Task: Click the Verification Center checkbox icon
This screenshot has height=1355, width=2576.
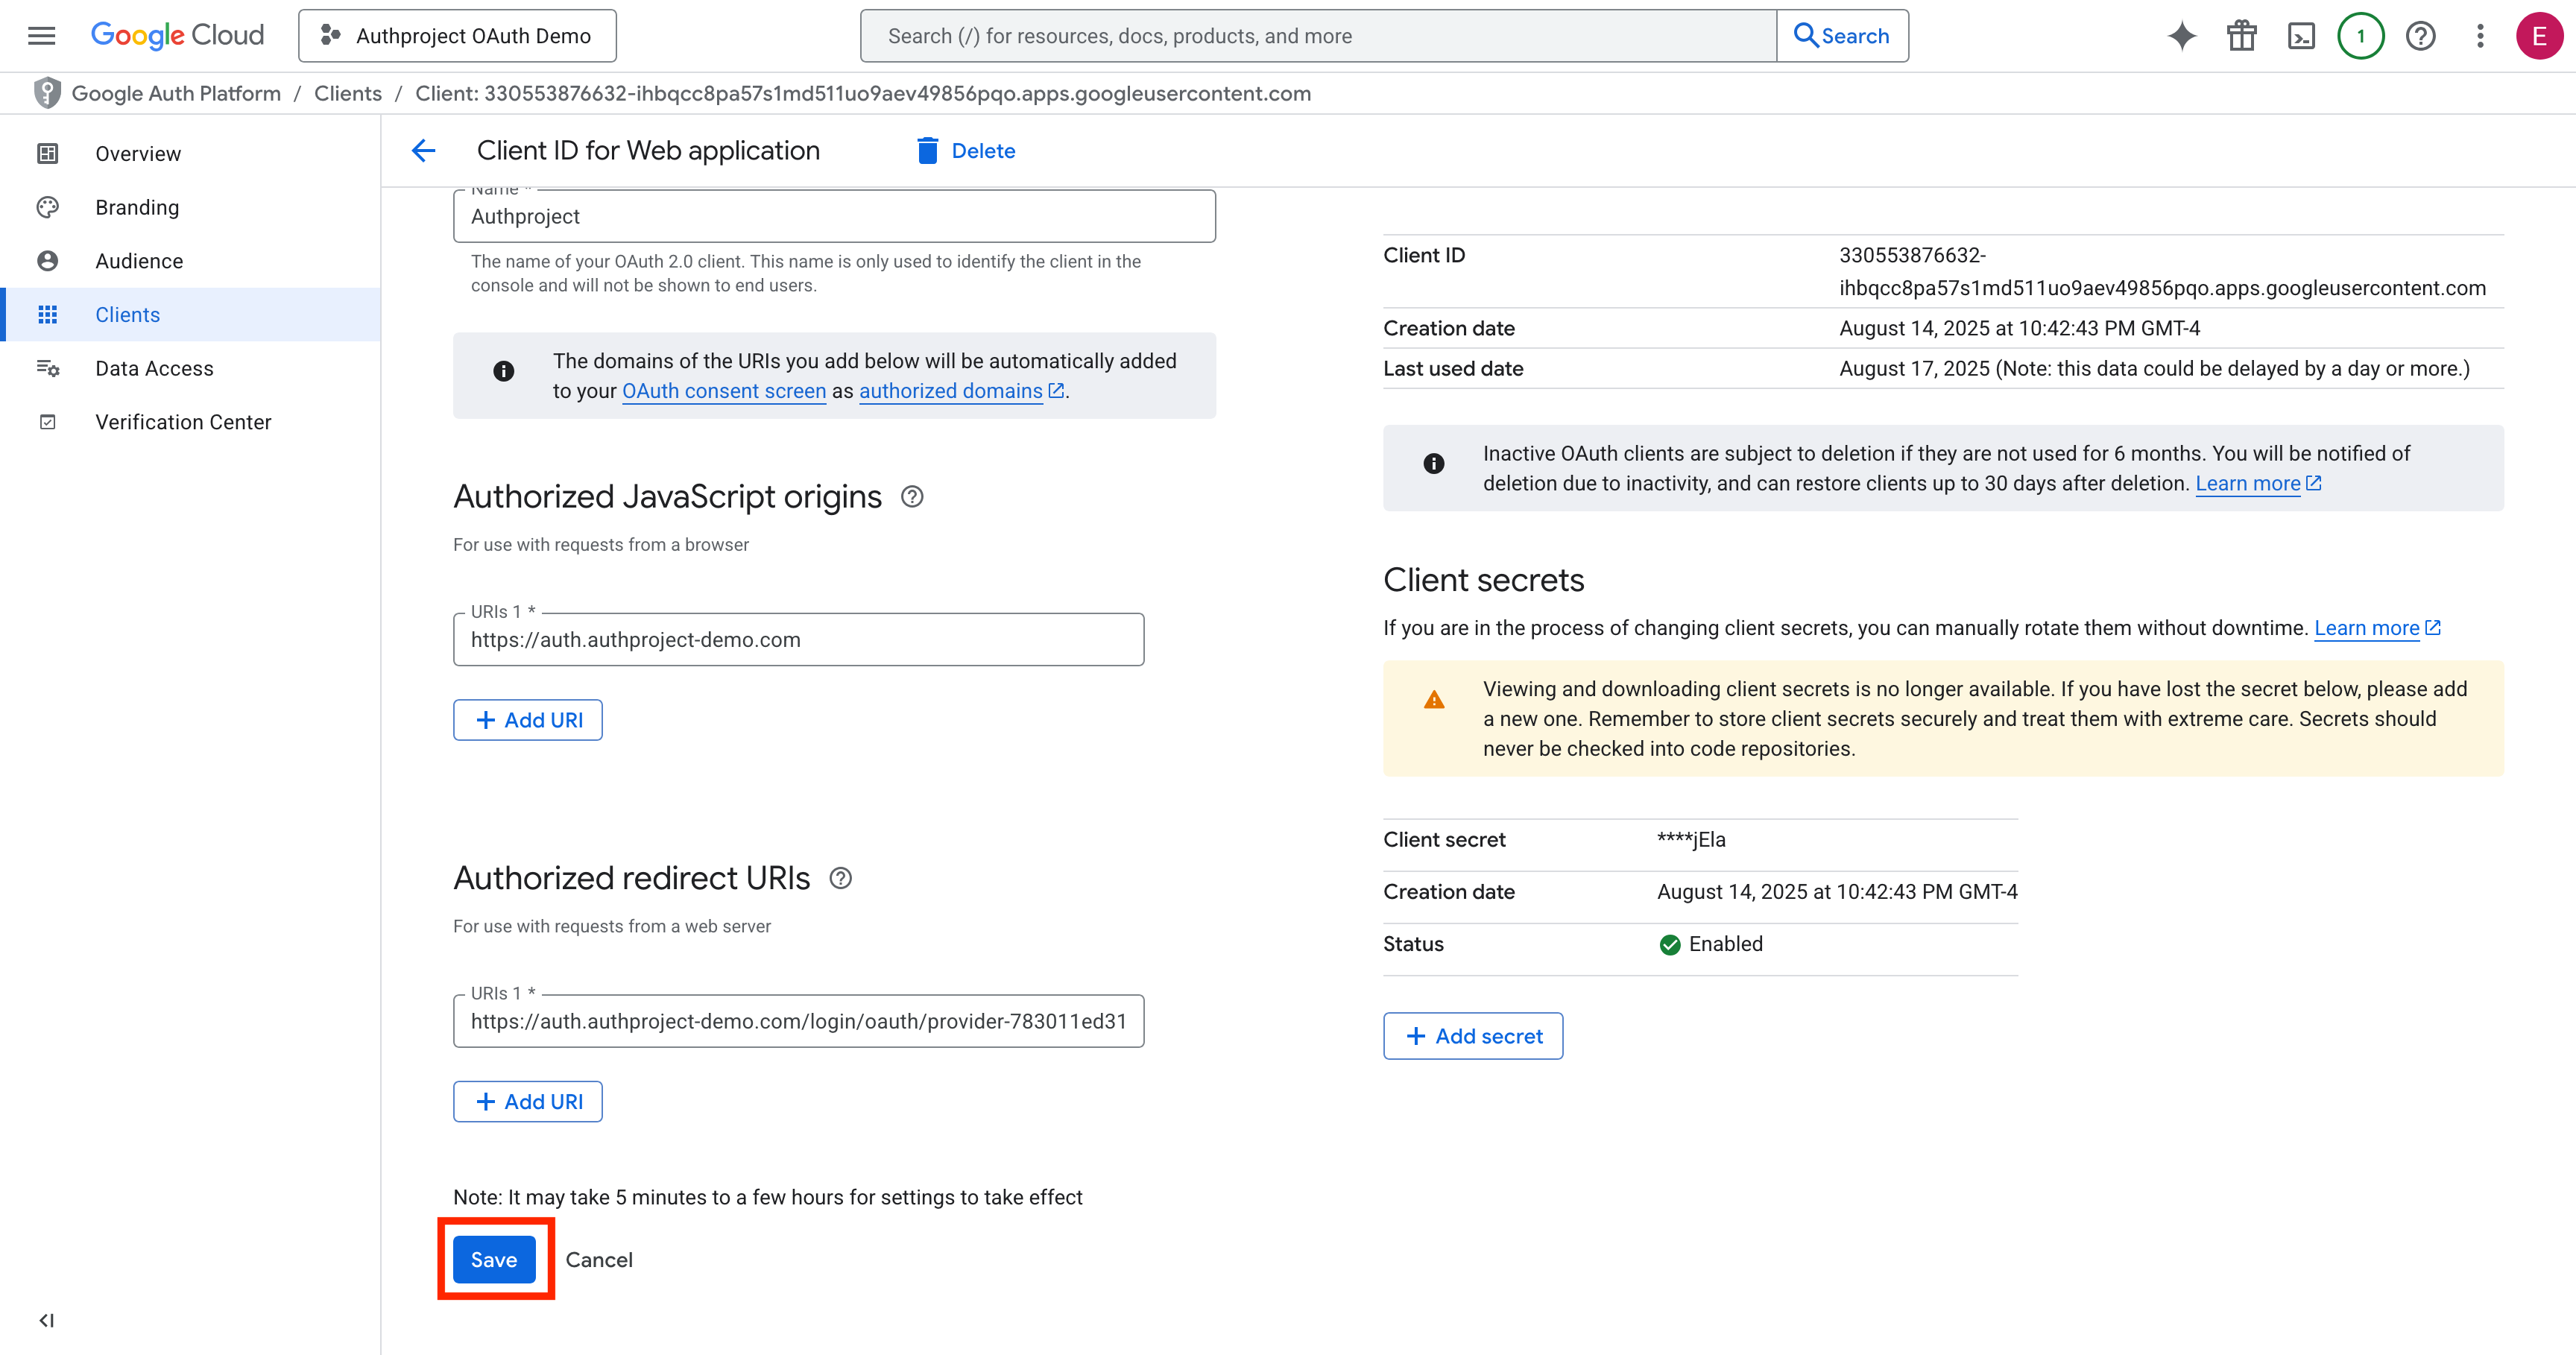Action: pyautogui.click(x=47, y=422)
